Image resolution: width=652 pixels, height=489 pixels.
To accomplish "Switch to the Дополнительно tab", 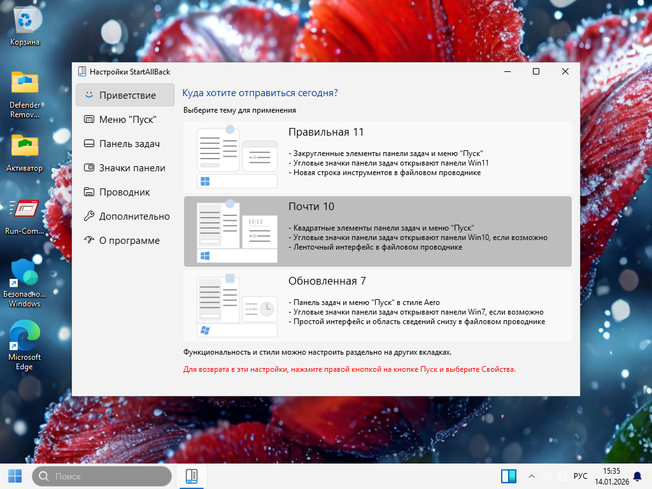I will pyautogui.click(x=125, y=216).
